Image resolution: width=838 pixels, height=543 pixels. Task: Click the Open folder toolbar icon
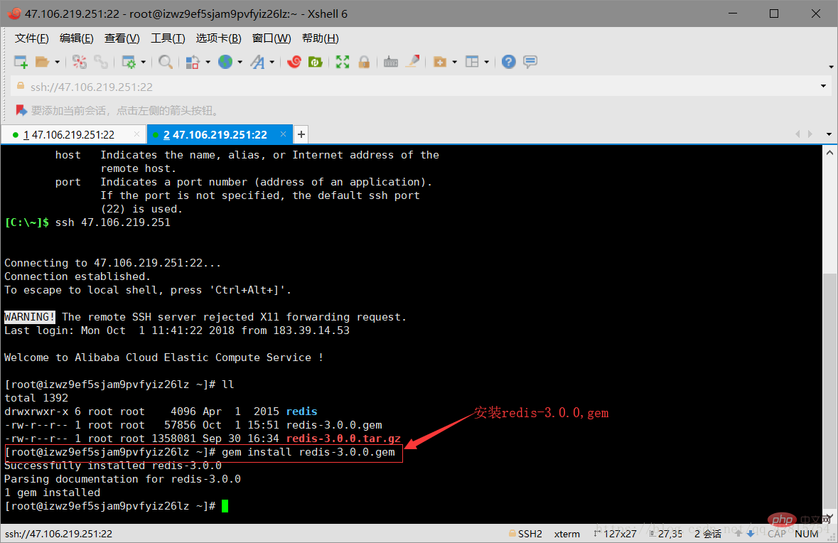[42, 62]
